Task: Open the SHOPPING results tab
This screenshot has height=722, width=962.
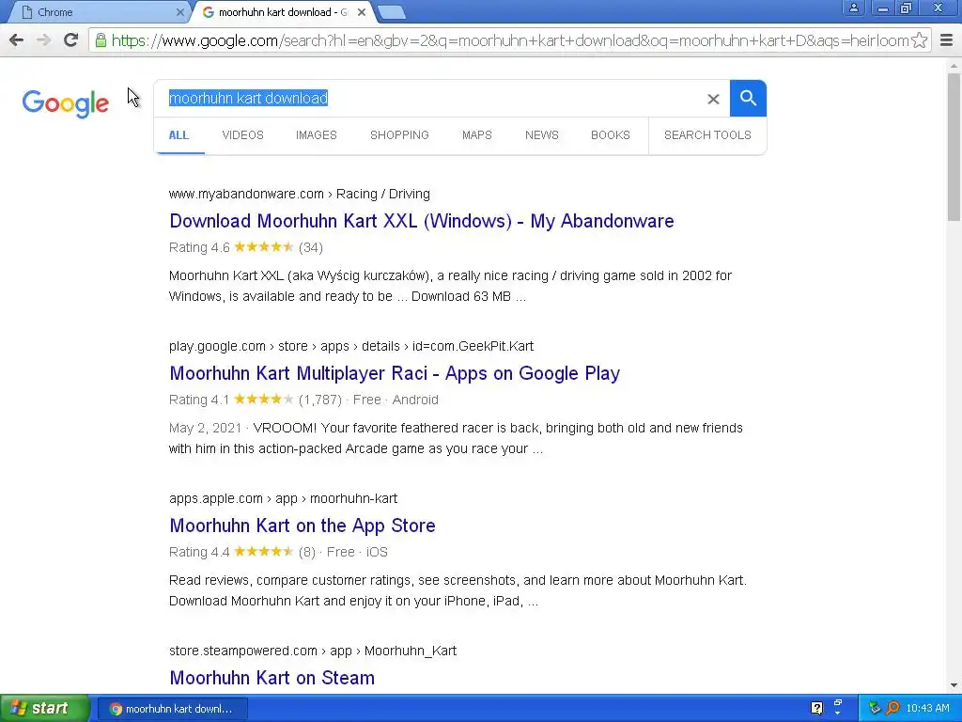Action: point(399,135)
